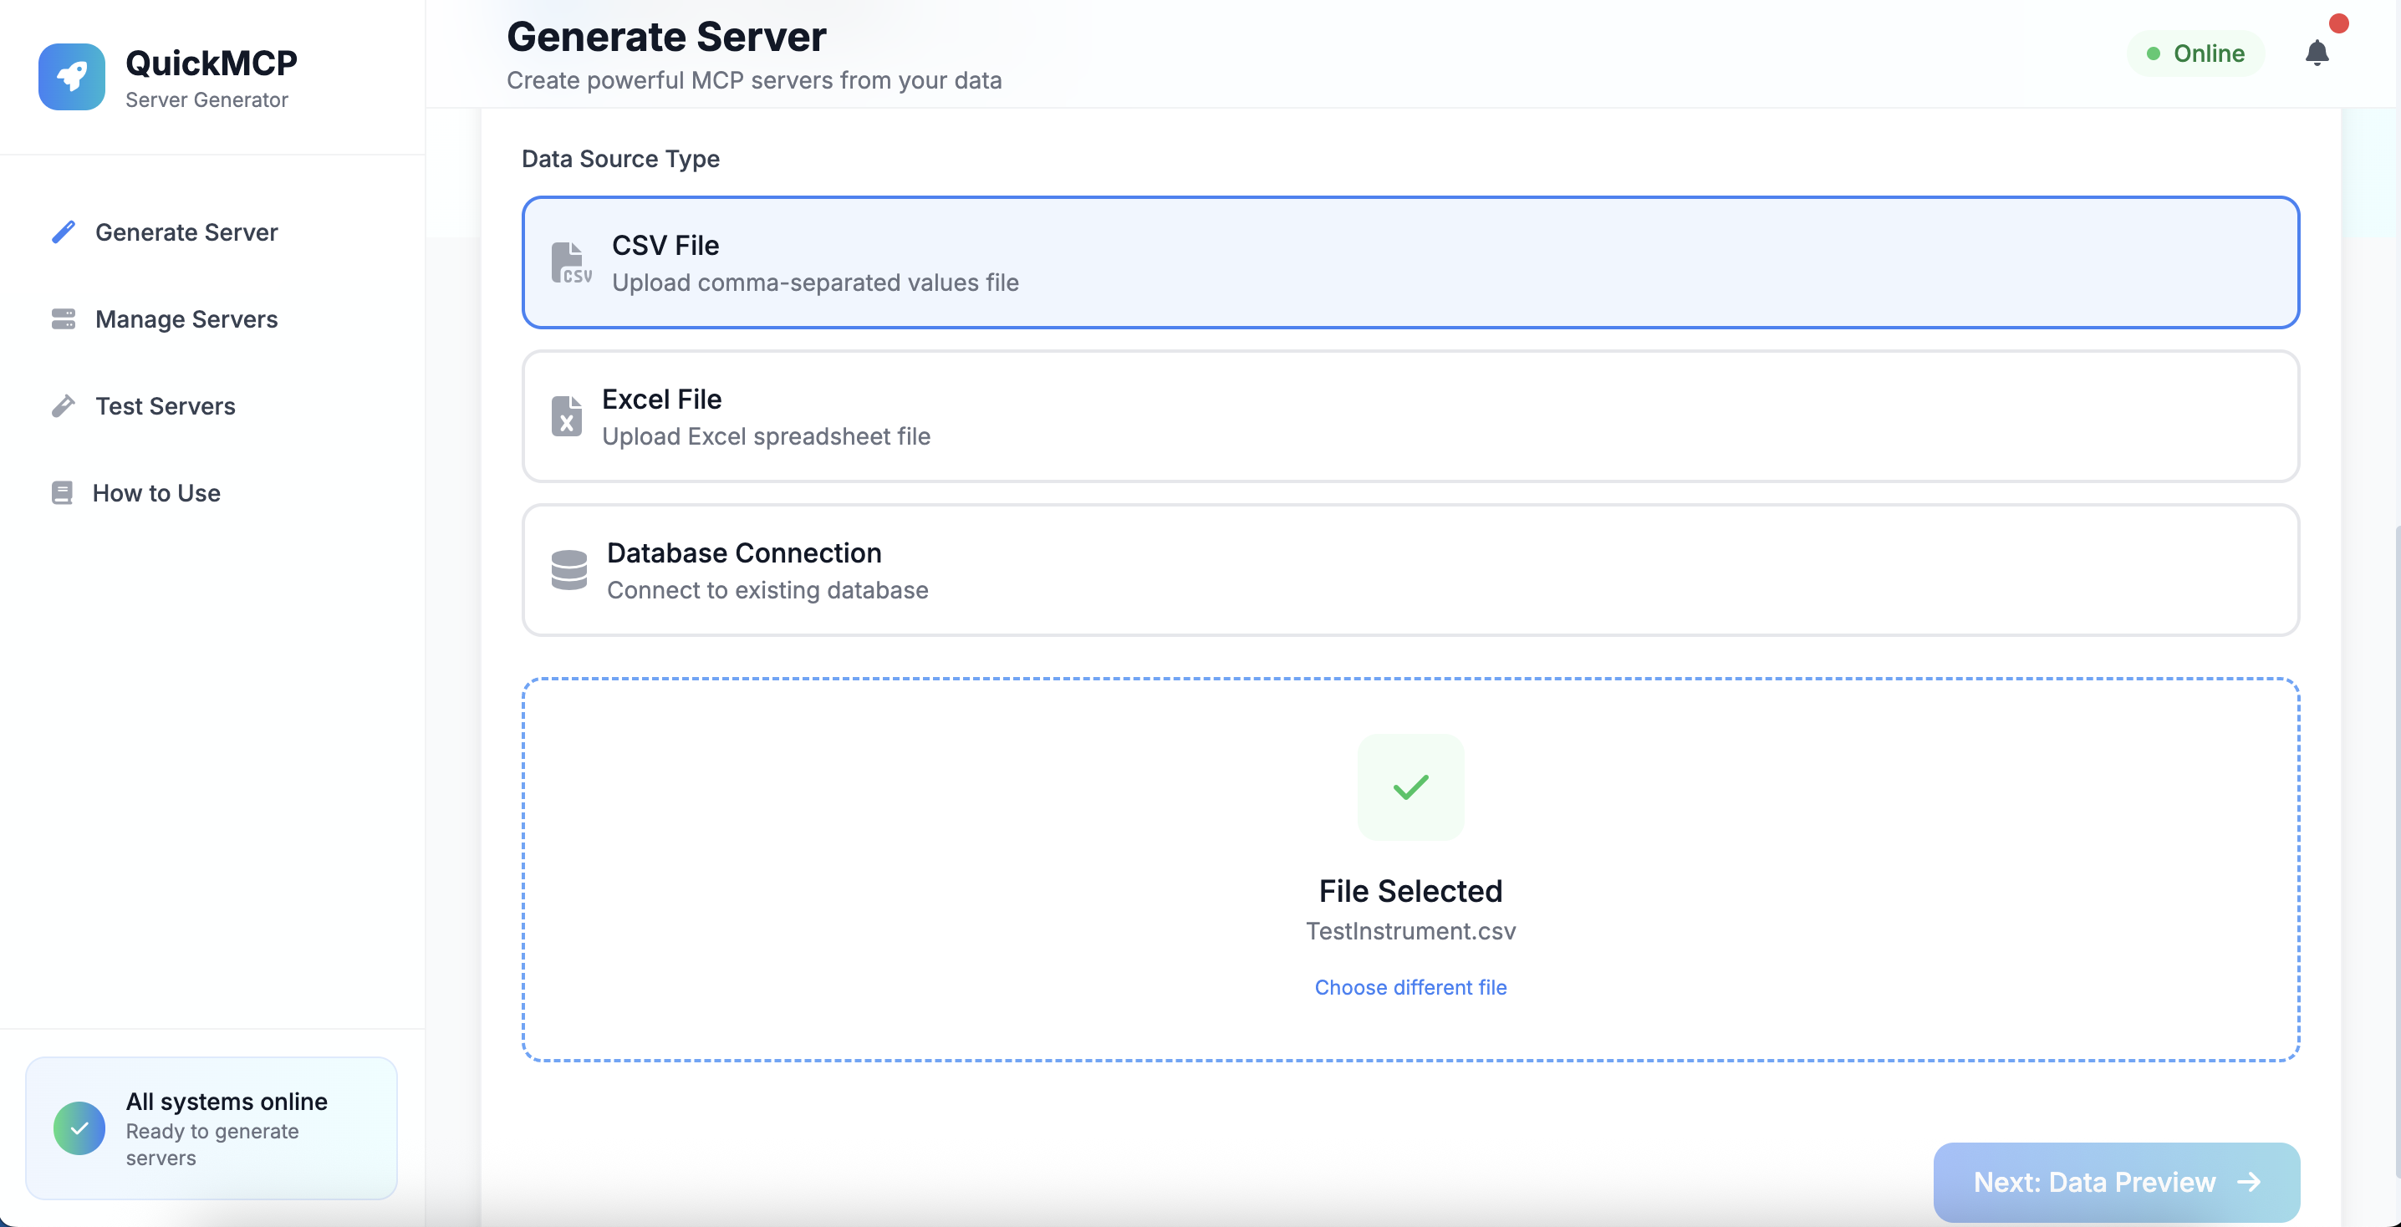Click Next: Data Preview button
The image size is (2401, 1227).
pos(2116,1181)
